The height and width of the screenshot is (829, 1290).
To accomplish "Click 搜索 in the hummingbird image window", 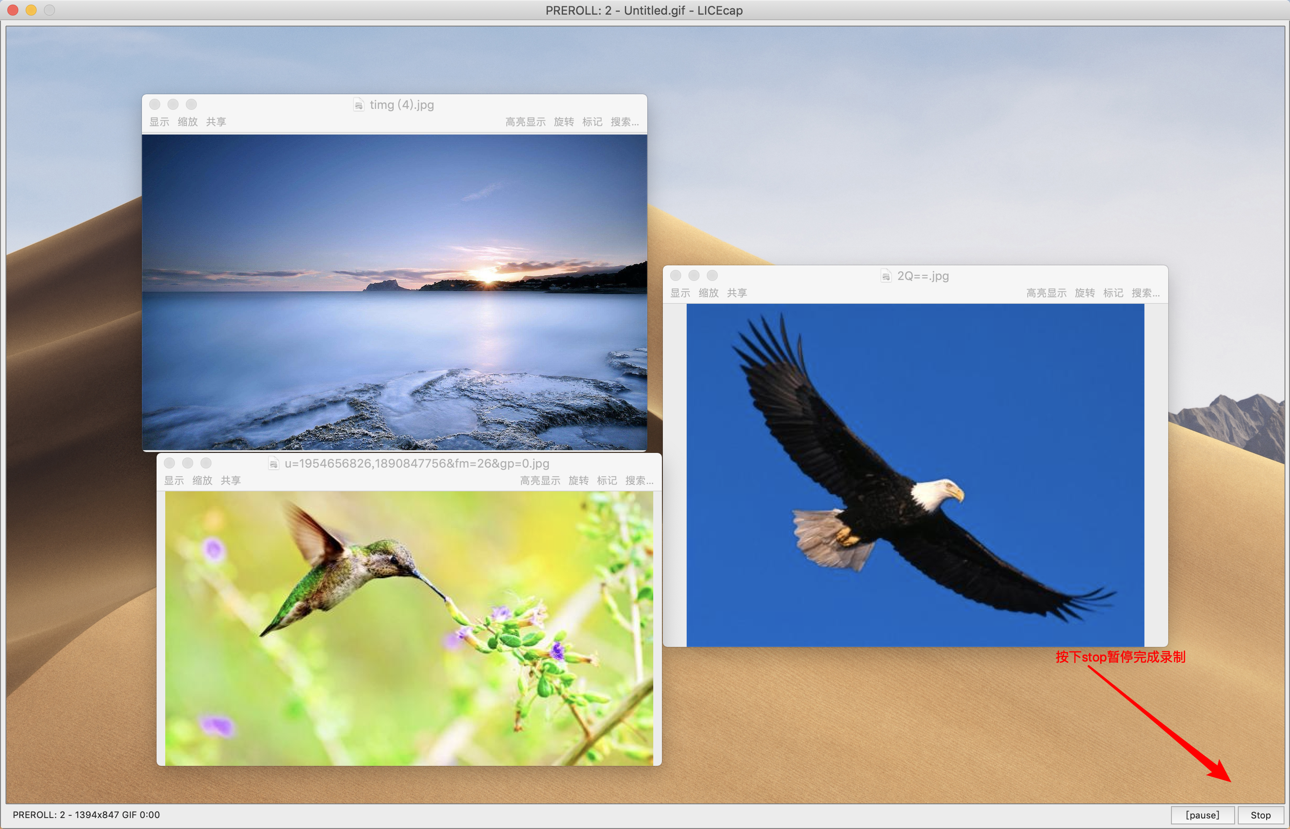I will pyautogui.click(x=640, y=480).
